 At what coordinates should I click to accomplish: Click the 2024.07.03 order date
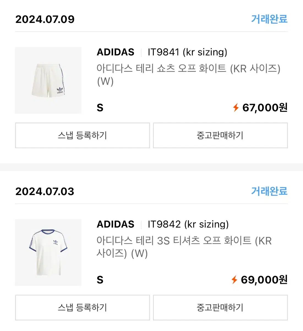pos(45,191)
